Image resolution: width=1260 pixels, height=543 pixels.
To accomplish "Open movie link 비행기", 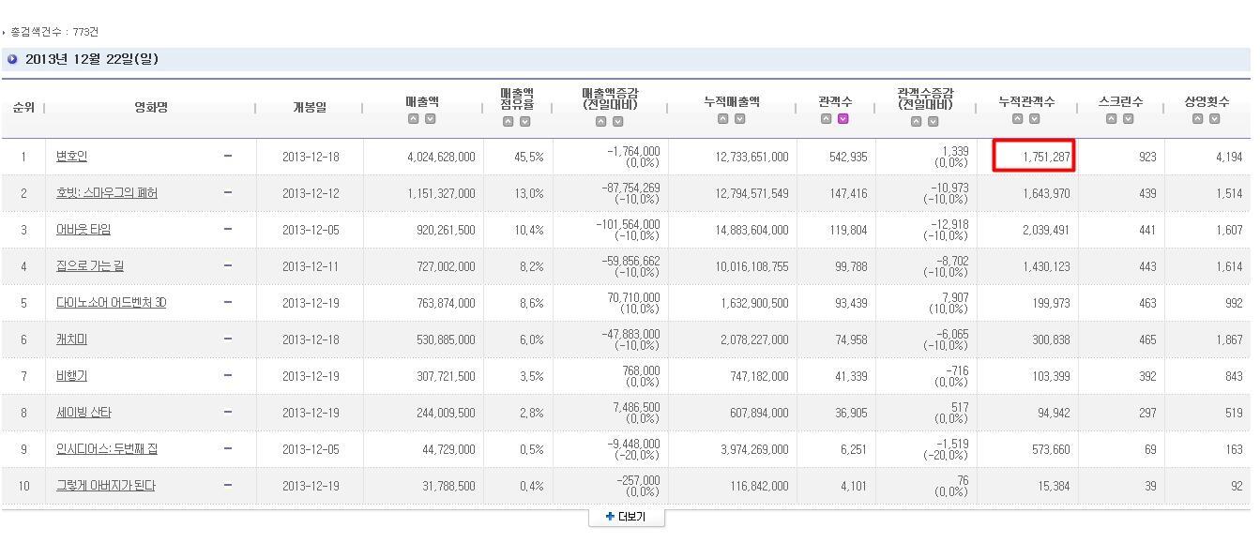I will pos(71,376).
